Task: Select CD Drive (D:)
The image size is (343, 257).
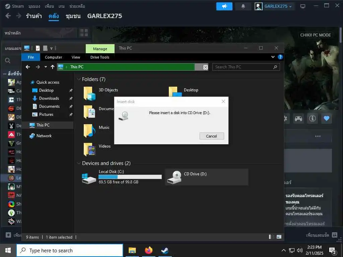Action: 207,177
